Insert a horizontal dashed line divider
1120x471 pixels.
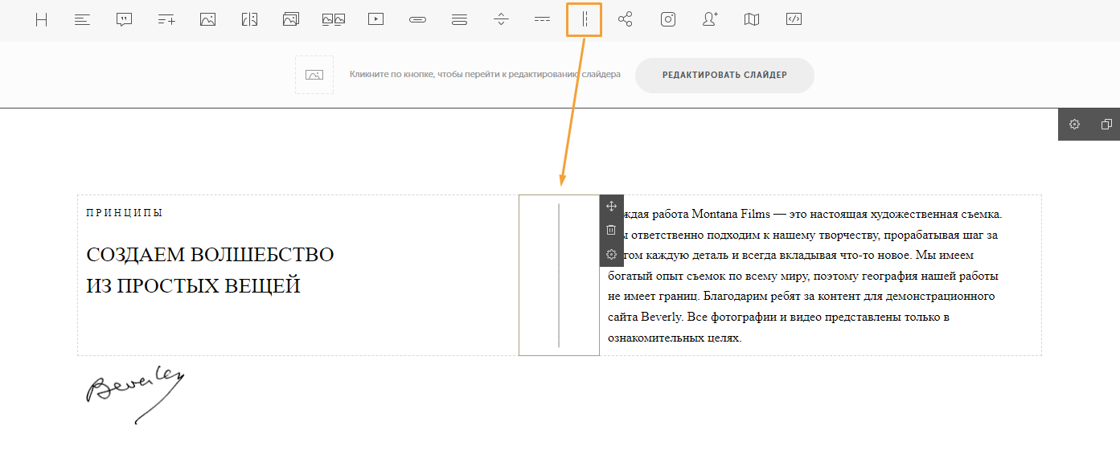point(543,20)
